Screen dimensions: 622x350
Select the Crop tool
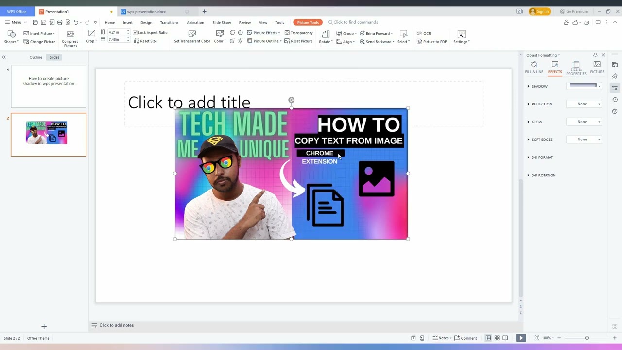click(91, 37)
